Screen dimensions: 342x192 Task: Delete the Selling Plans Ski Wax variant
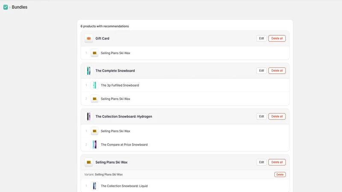click(280, 175)
